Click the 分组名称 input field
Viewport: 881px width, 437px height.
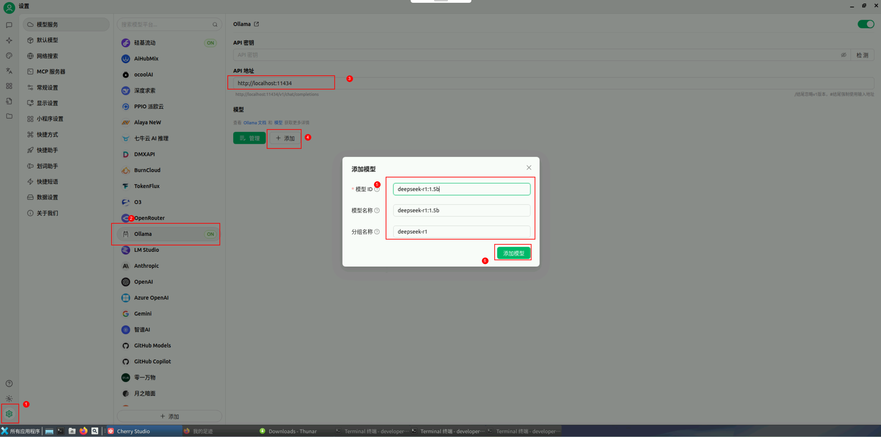click(x=461, y=232)
